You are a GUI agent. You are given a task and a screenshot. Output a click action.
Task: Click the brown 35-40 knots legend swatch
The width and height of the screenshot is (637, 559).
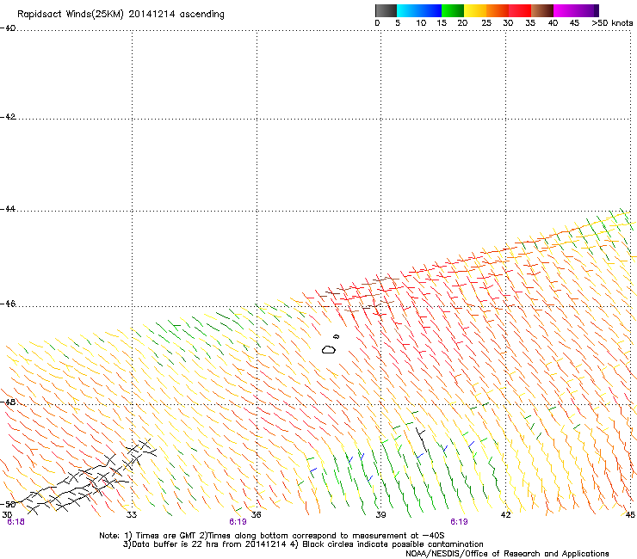click(x=542, y=10)
